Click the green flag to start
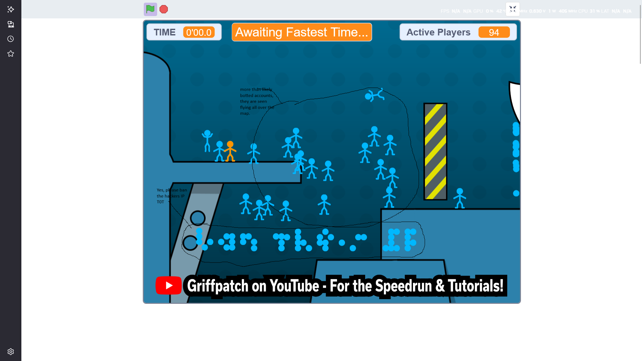 pos(150,9)
